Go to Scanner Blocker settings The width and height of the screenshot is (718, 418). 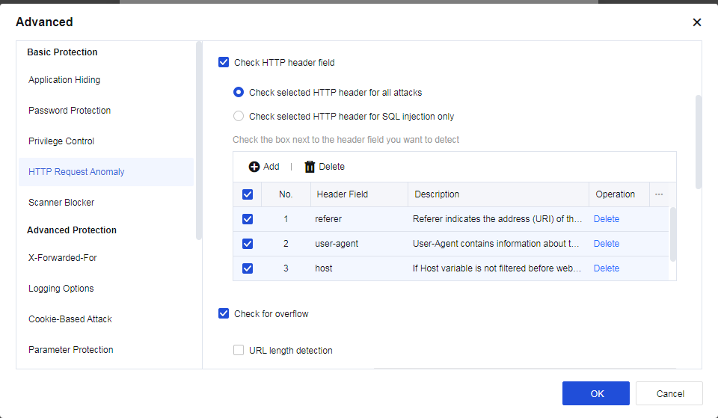pyautogui.click(x=61, y=203)
